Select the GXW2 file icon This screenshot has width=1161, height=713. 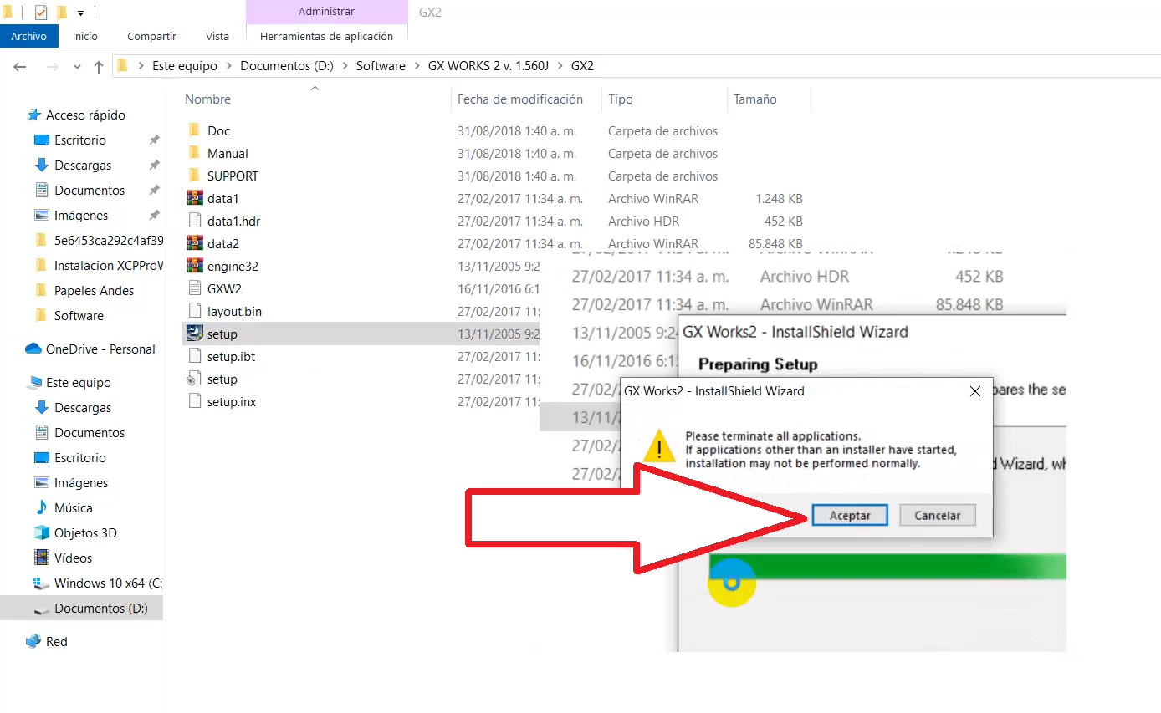point(194,288)
